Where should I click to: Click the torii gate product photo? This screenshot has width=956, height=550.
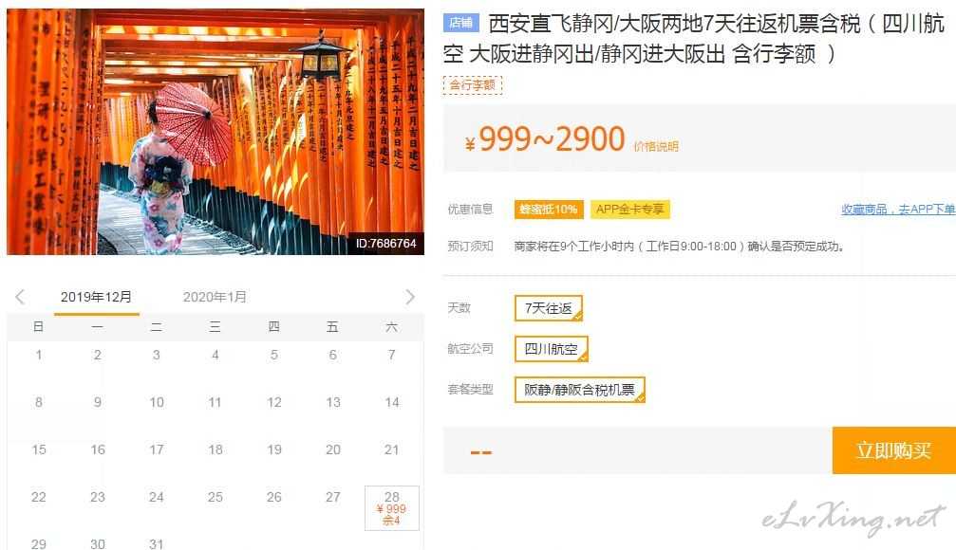point(216,132)
